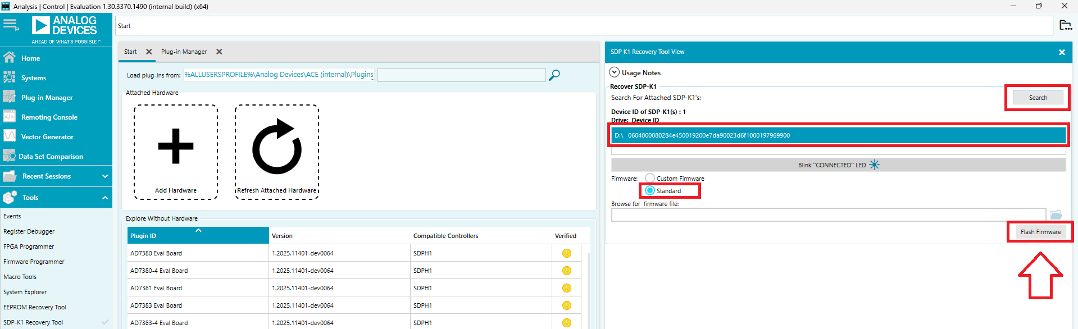Open Plug-in Manager sidebar icon
Screen dimensions: 1078x329
click(x=9, y=97)
